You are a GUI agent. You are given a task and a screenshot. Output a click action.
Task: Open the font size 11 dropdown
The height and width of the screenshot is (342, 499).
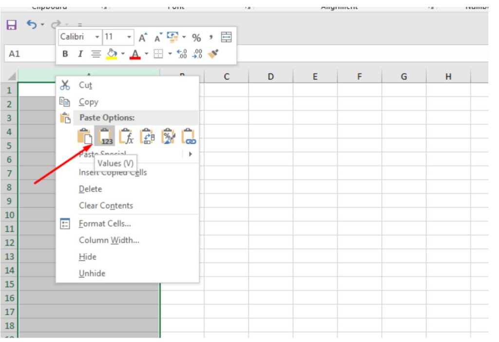[x=129, y=37]
